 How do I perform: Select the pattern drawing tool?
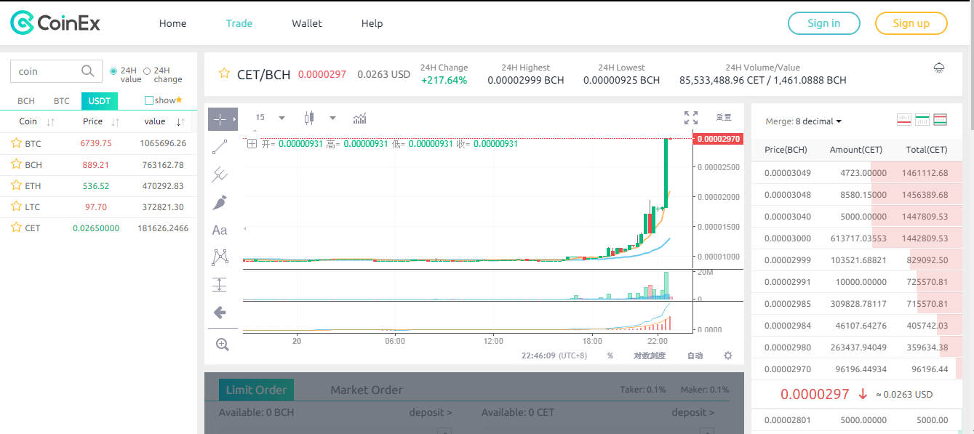220,257
